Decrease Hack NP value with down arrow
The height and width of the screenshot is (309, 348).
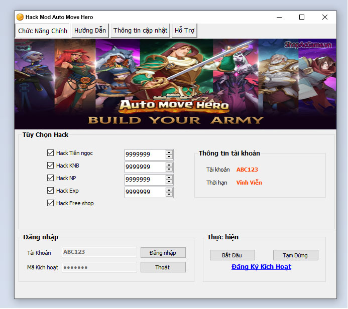(169, 182)
